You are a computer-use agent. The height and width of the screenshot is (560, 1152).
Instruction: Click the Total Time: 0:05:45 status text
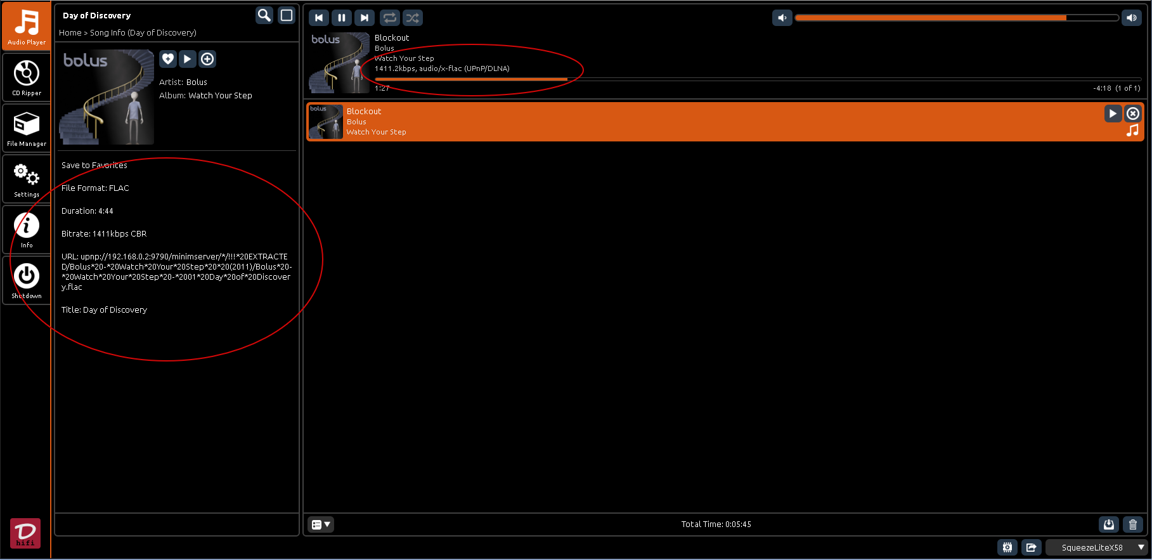[716, 524]
